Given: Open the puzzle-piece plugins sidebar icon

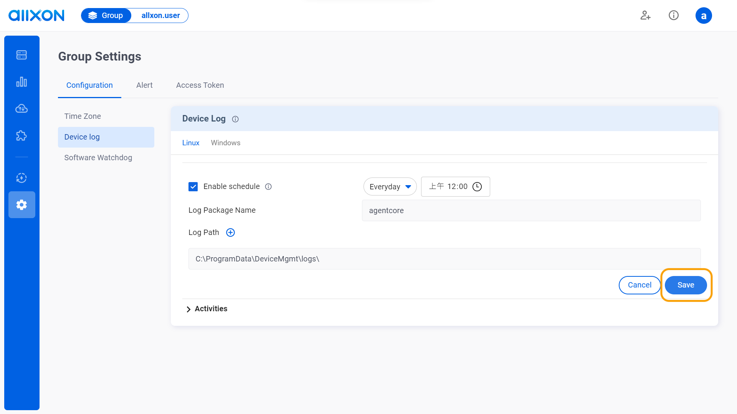Looking at the screenshot, I should (x=21, y=135).
